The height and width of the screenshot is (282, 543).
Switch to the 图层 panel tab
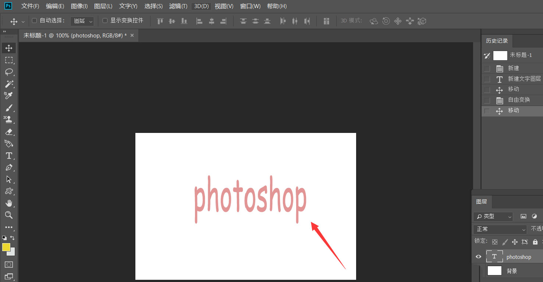pos(482,202)
